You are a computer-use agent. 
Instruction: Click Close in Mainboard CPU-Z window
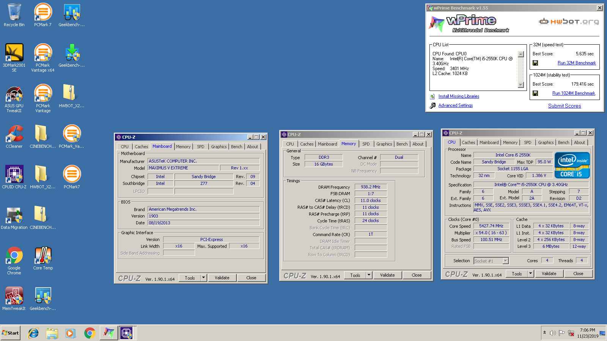pos(251,278)
